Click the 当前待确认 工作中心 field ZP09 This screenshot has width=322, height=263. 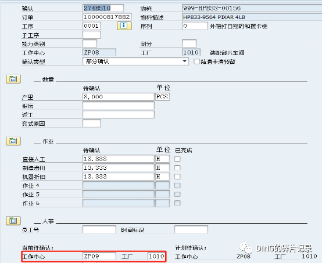point(99,256)
